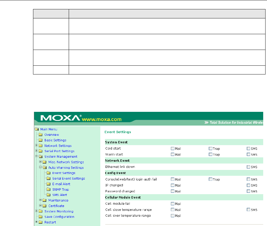Open the Overview page link

[51, 135]
